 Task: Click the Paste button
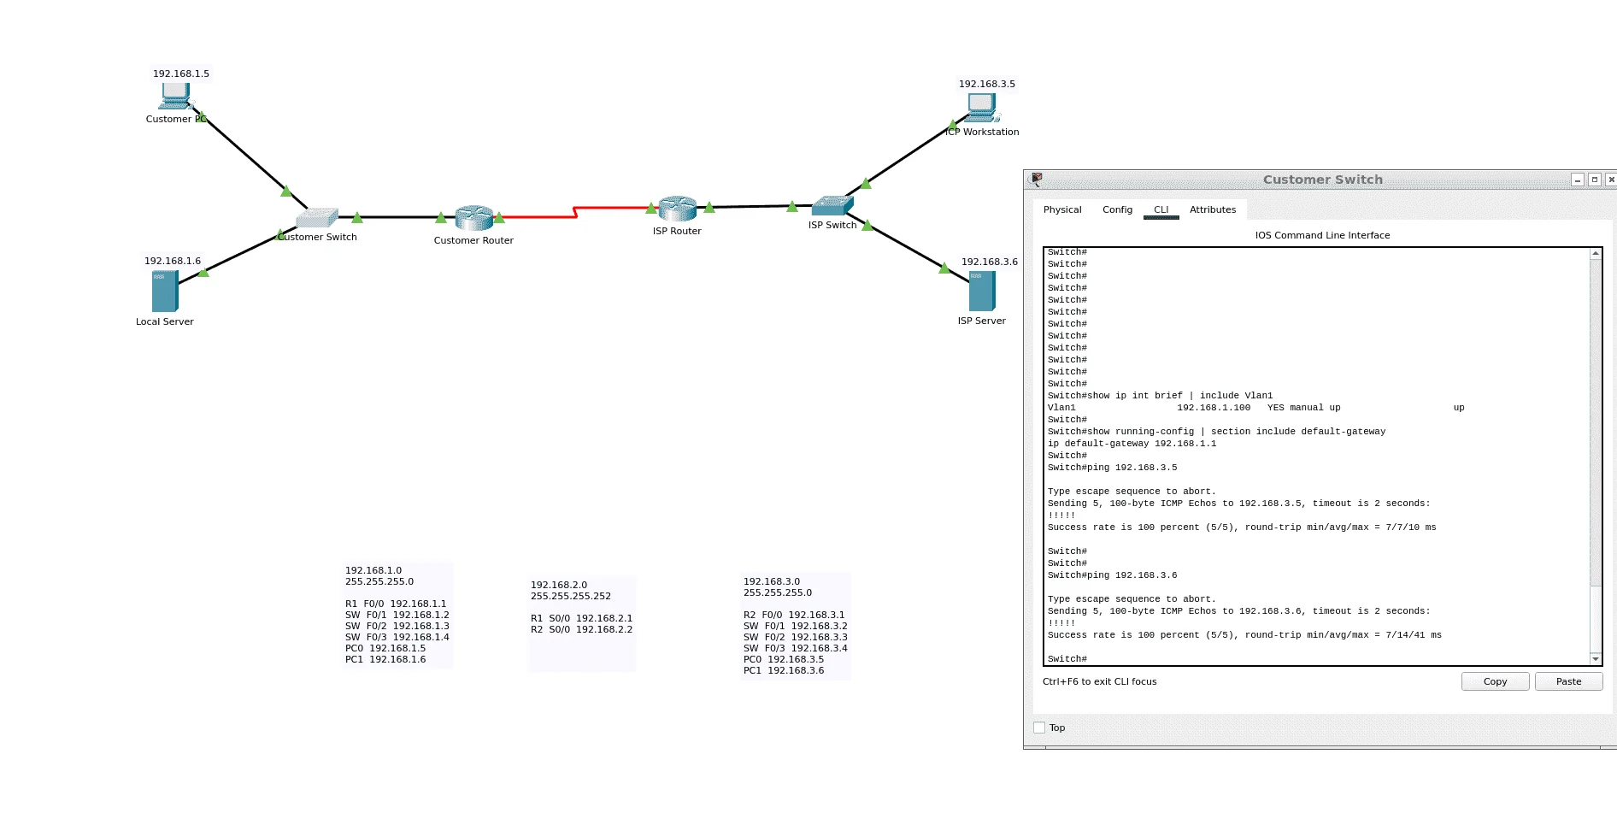tap(1569, 681)
